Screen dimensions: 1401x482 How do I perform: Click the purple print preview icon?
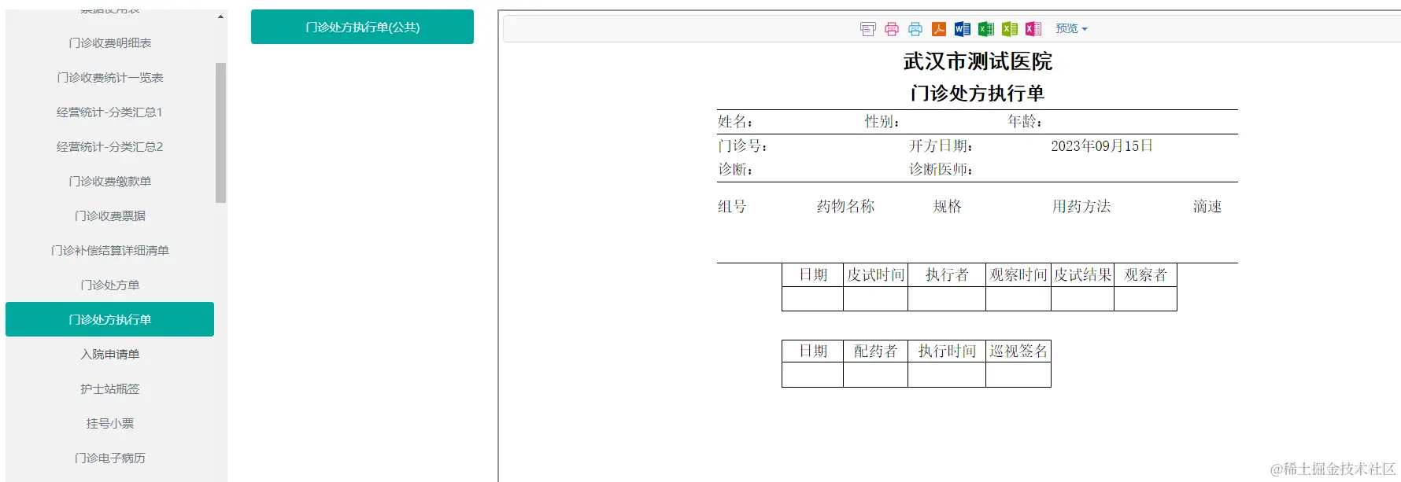click(868, 29)
